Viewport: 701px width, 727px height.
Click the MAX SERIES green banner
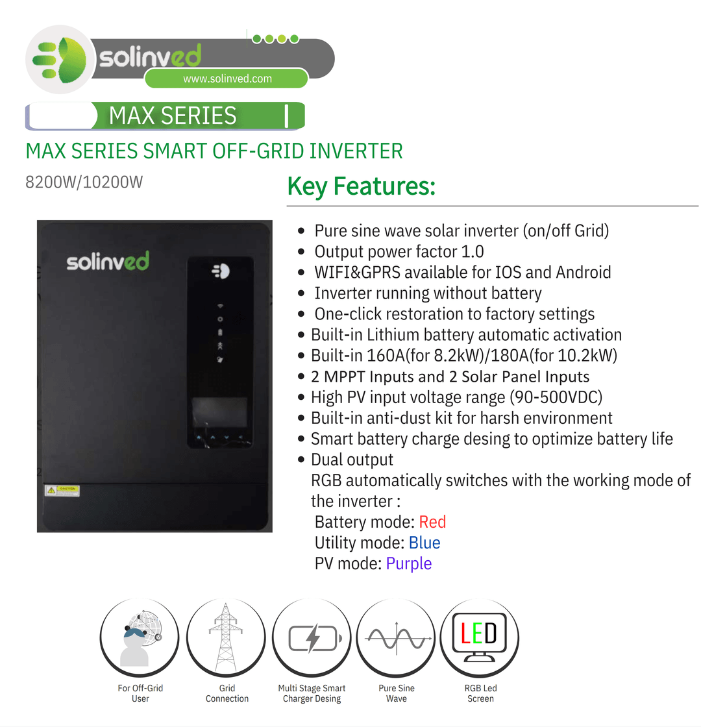point(166,116)
